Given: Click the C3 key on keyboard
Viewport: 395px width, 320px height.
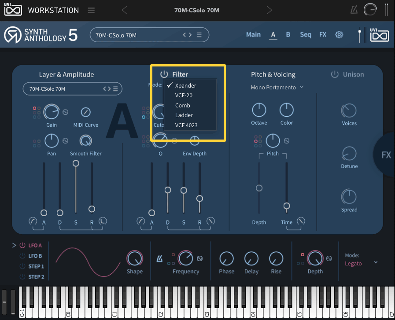Looking at the screenshot, I should (207, 311).
